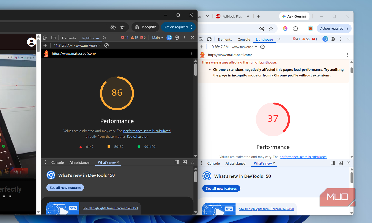This screenshot has width=372, height=223.
Task: Open AI assistance icon in left DevTools toolbar
Action: (x=169, y=38)
